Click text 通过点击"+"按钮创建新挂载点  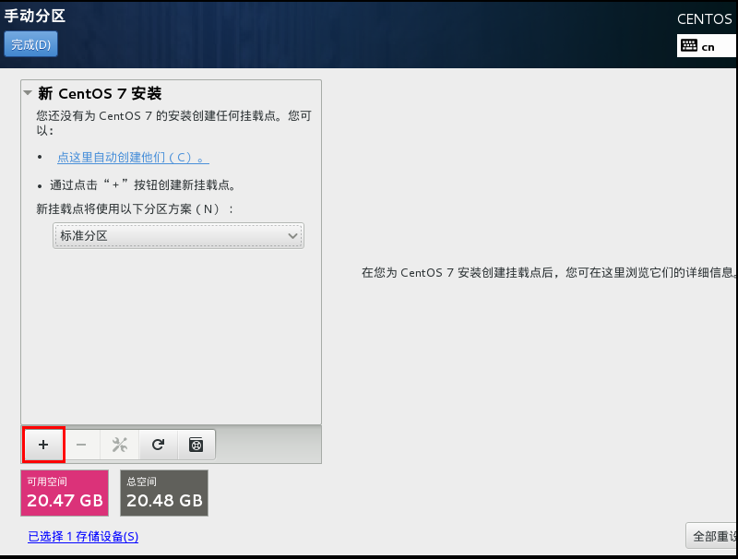coord(143,184)
